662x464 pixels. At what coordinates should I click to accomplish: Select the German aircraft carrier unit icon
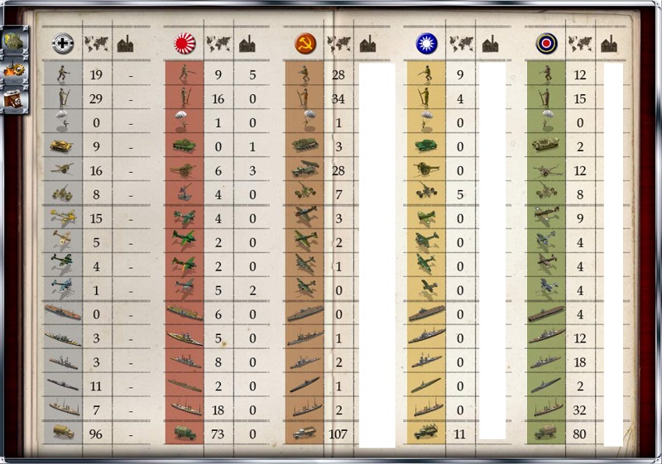tap(63, 312)
